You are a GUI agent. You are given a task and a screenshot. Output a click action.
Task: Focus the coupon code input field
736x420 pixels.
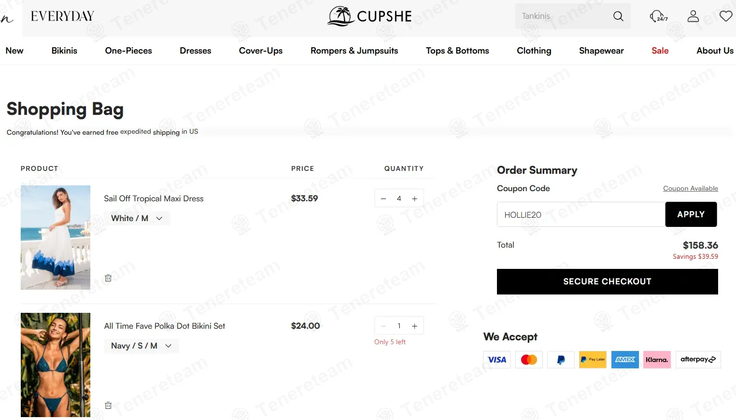tap(580, 215)
